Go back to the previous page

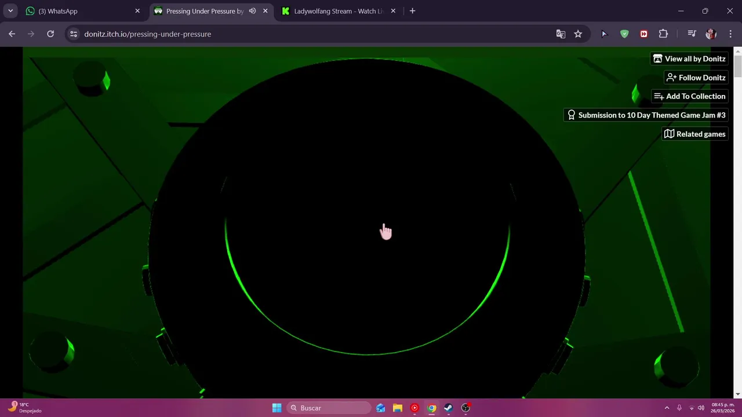tap(12, 34)
